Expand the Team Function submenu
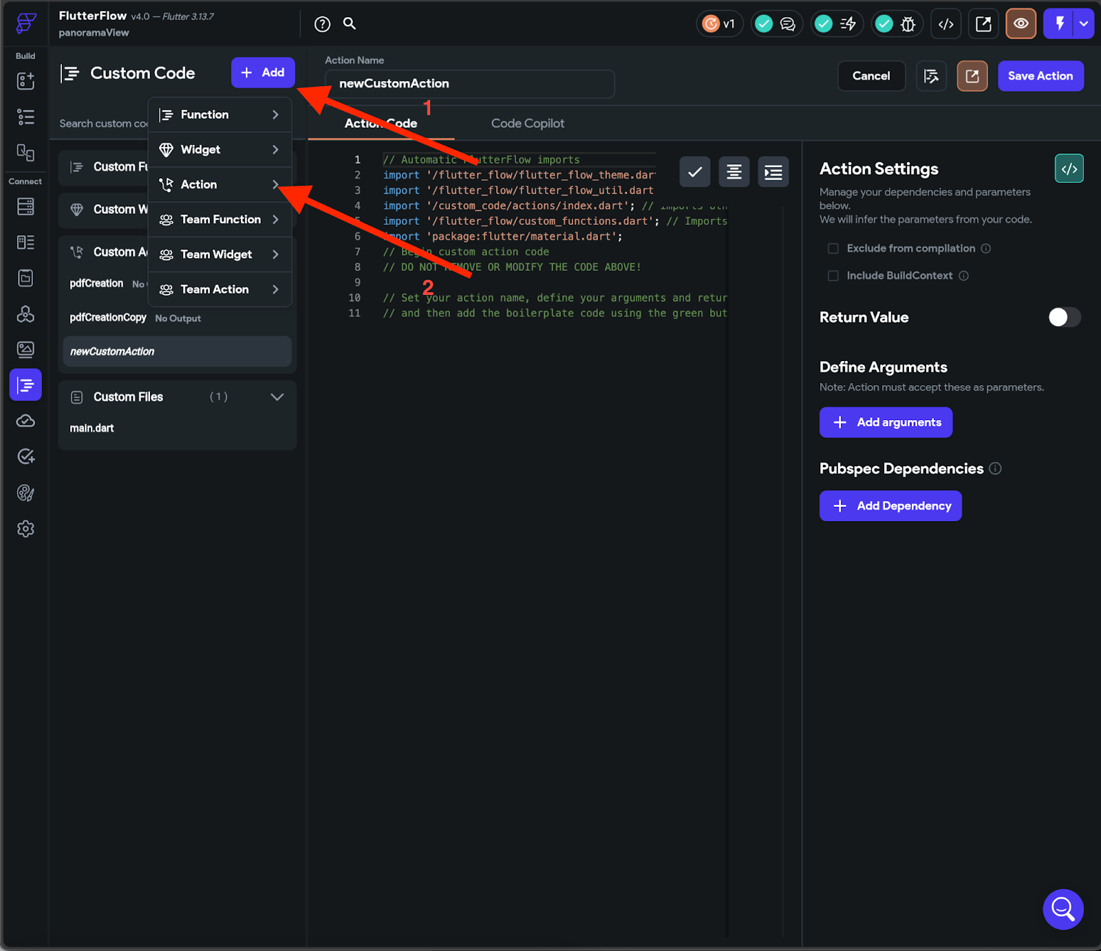The width and height of the screenshot is (1101, 951). click(220, 219)
